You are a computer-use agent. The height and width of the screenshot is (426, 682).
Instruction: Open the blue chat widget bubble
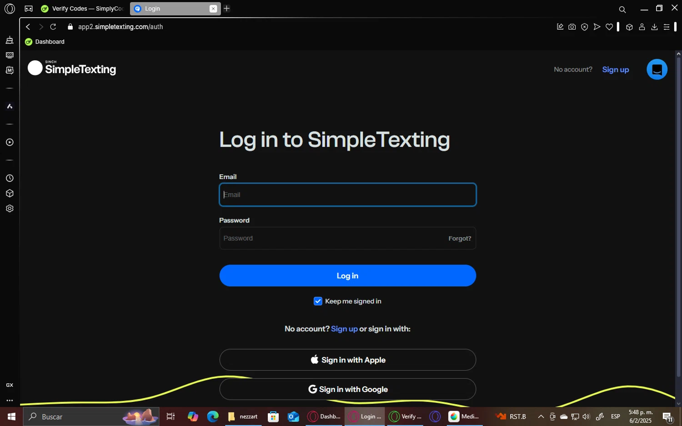pyautogui.click(x=657, y=69)
